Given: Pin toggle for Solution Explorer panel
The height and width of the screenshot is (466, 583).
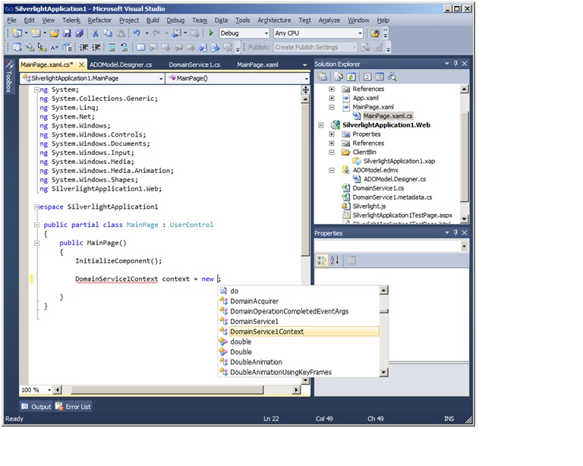Looking at the screenshot, I should pos(454,65).
